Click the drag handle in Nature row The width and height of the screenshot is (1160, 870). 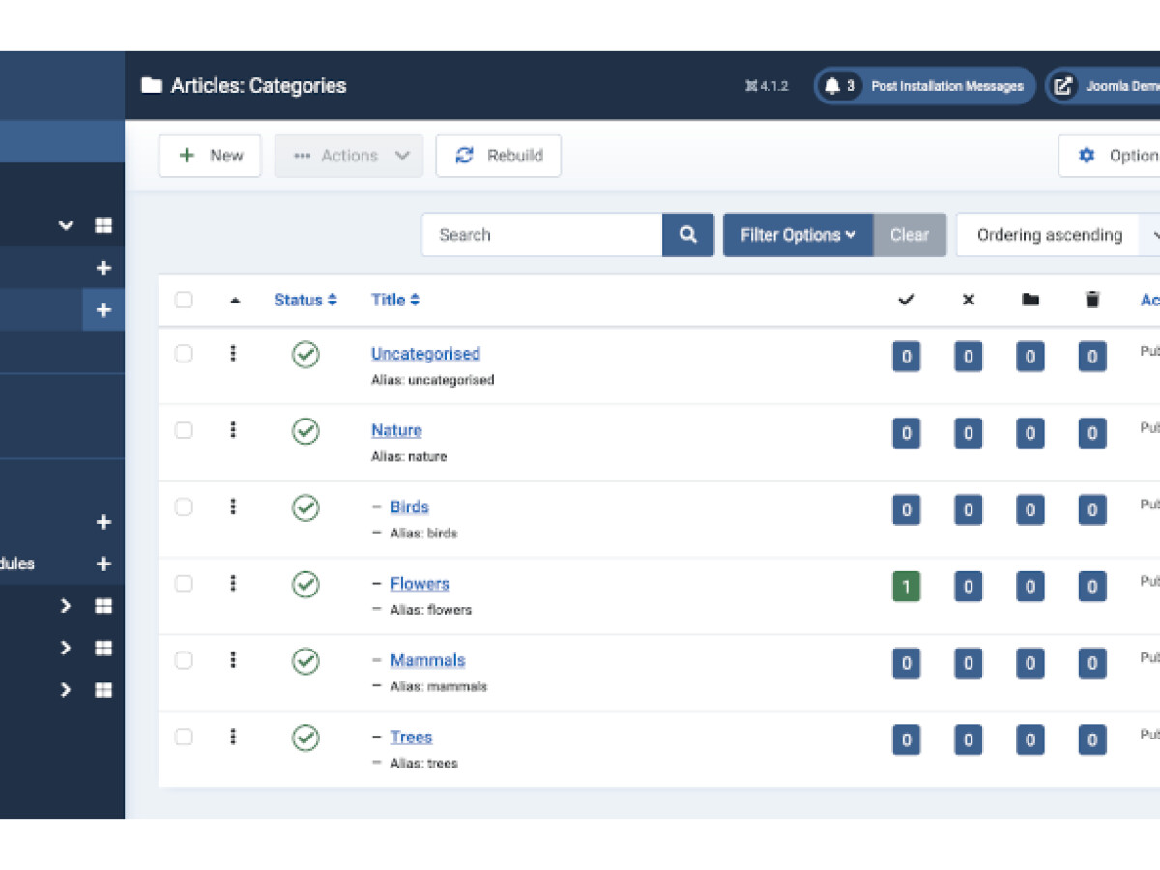click(233, 430)
